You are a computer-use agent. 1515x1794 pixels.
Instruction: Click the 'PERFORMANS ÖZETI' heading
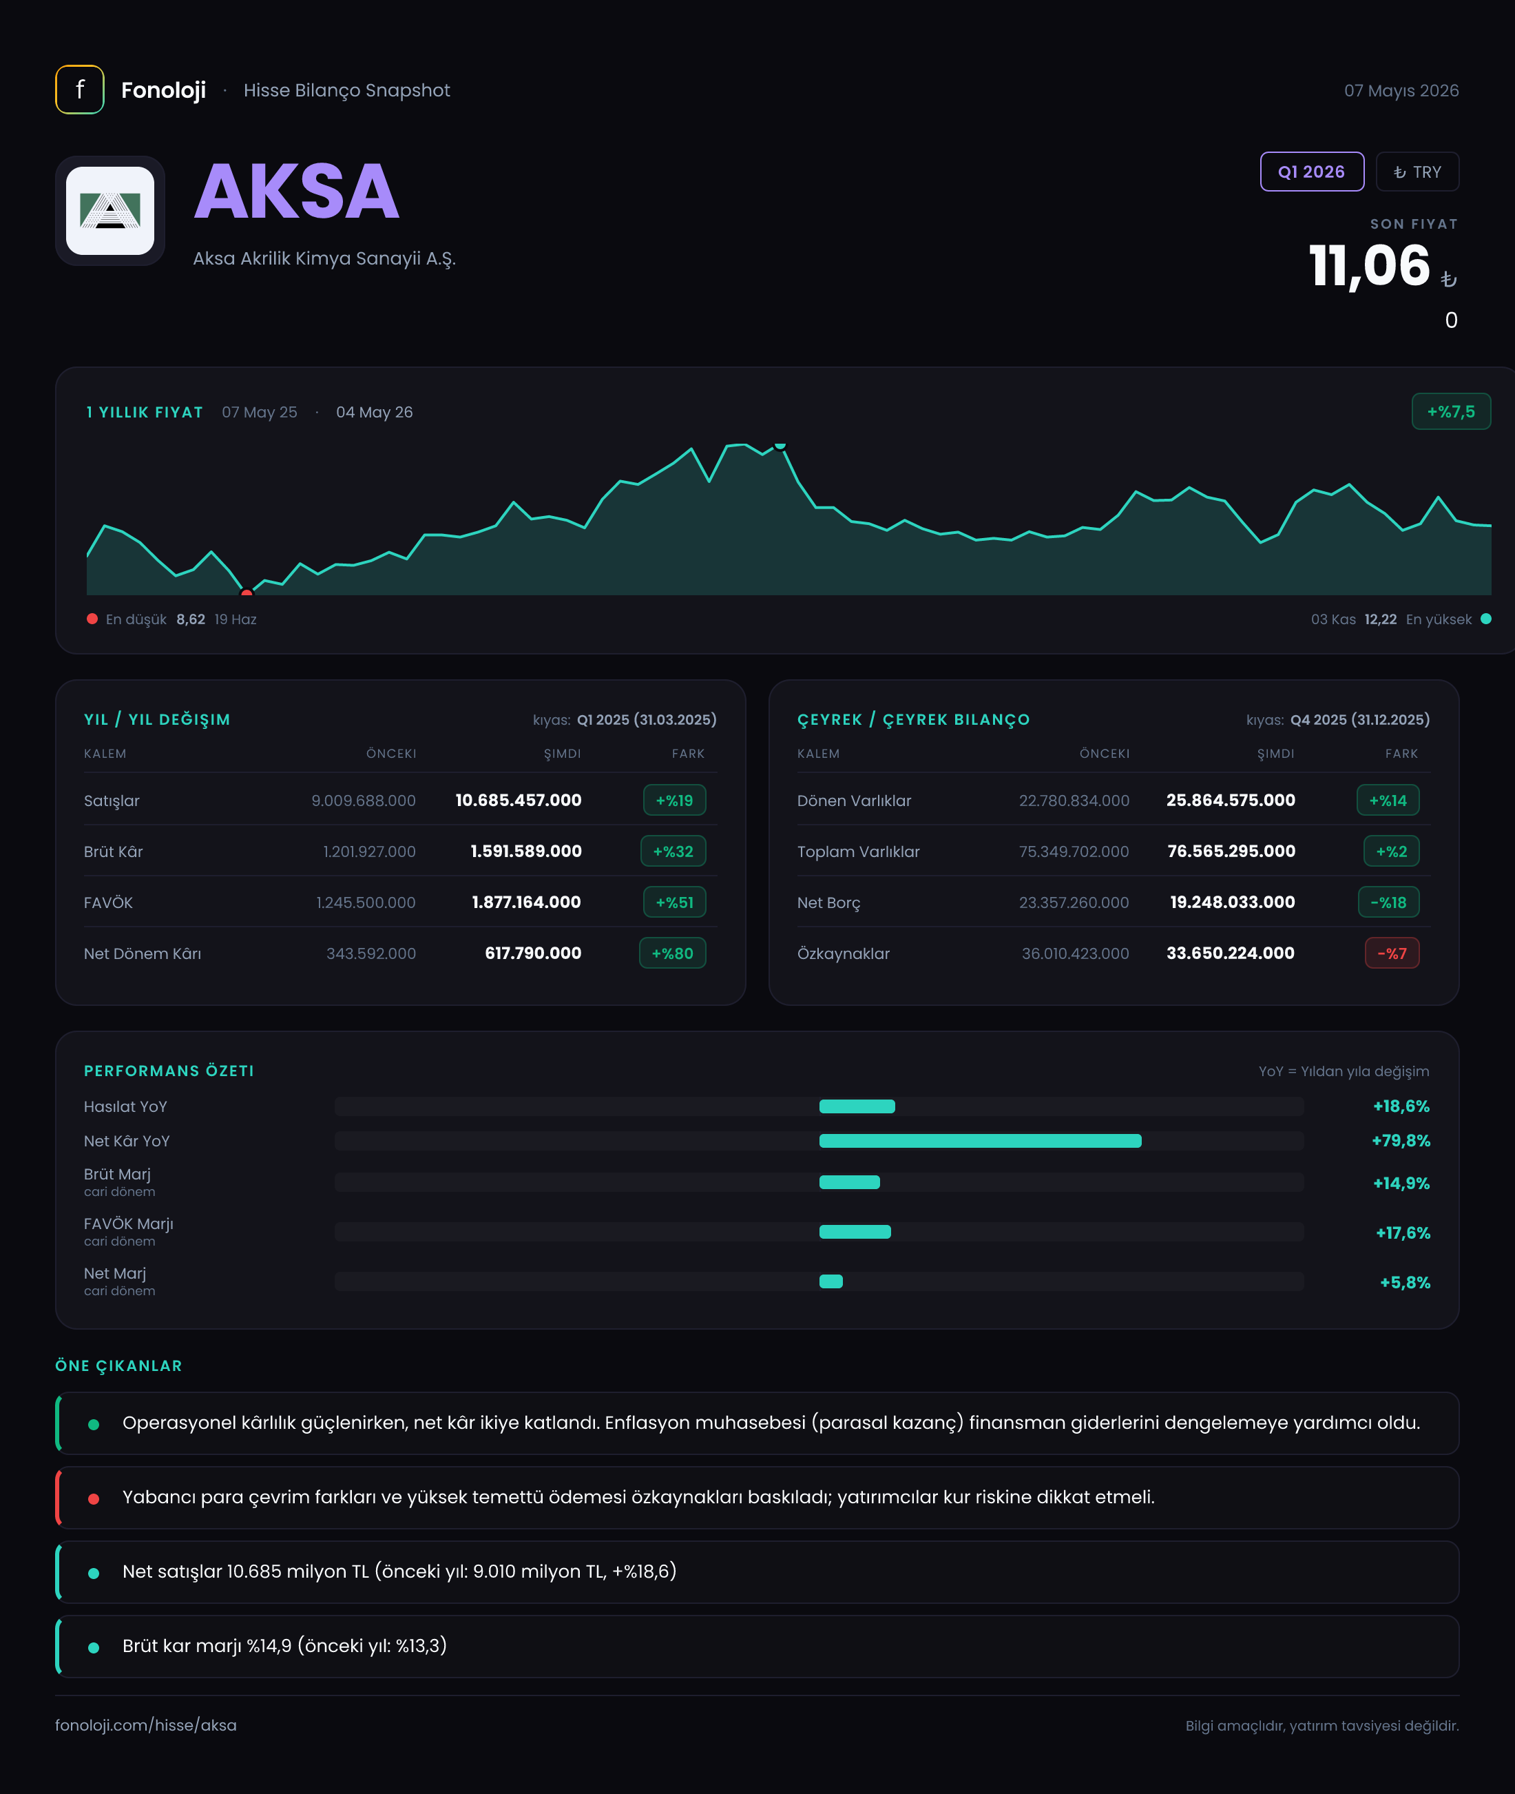pos(169,1071)
